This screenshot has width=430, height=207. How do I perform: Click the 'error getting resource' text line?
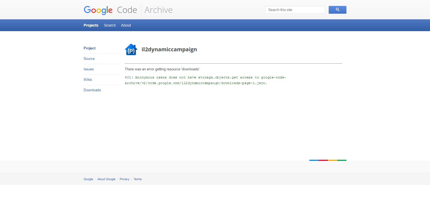(x=162, y=69)
